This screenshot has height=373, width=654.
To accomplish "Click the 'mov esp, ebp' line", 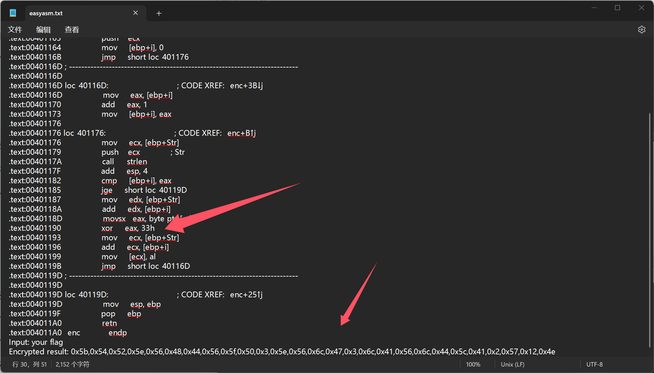I will click(85, 304).
